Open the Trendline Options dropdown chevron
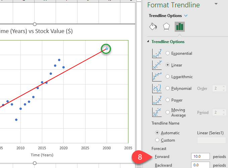Screen dimensions: 228x168 [x=186, y=16]
